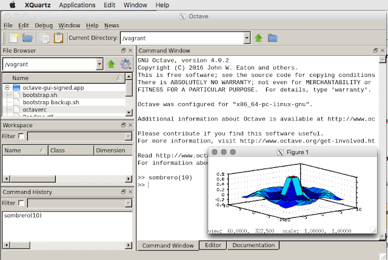Open the Apple menu

pyautogui.click(x=12, y=5)
